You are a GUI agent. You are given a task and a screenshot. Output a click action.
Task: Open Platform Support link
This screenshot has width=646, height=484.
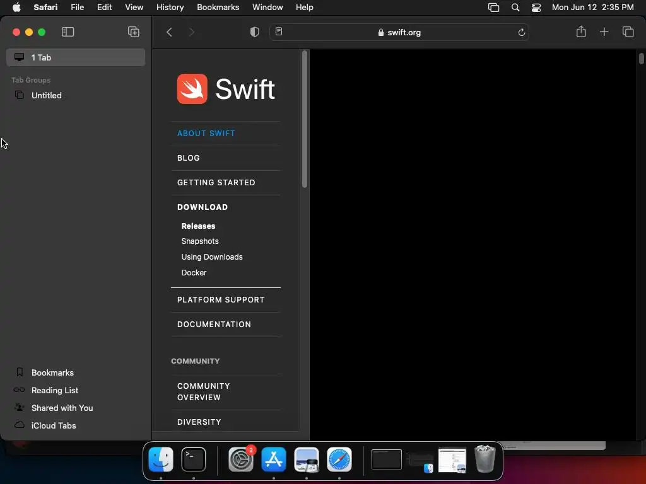pyautogui.click(x=221, y=299)
